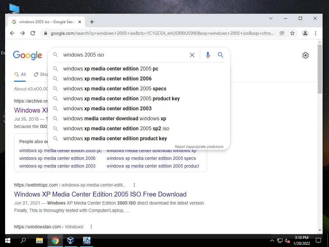Open the 2003 app on taskbar
The width and height of the screenshot is (329, 247).
(x=86, y=241)
